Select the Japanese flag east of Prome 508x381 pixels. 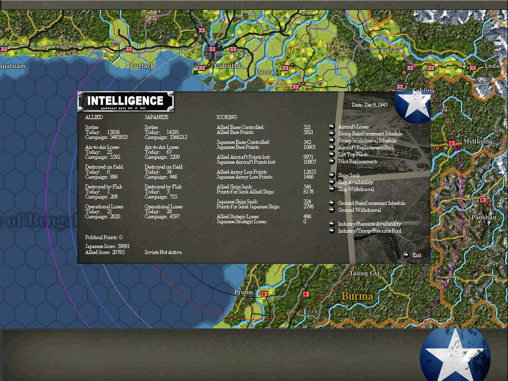pyautogui.click(x=306, y=294)
